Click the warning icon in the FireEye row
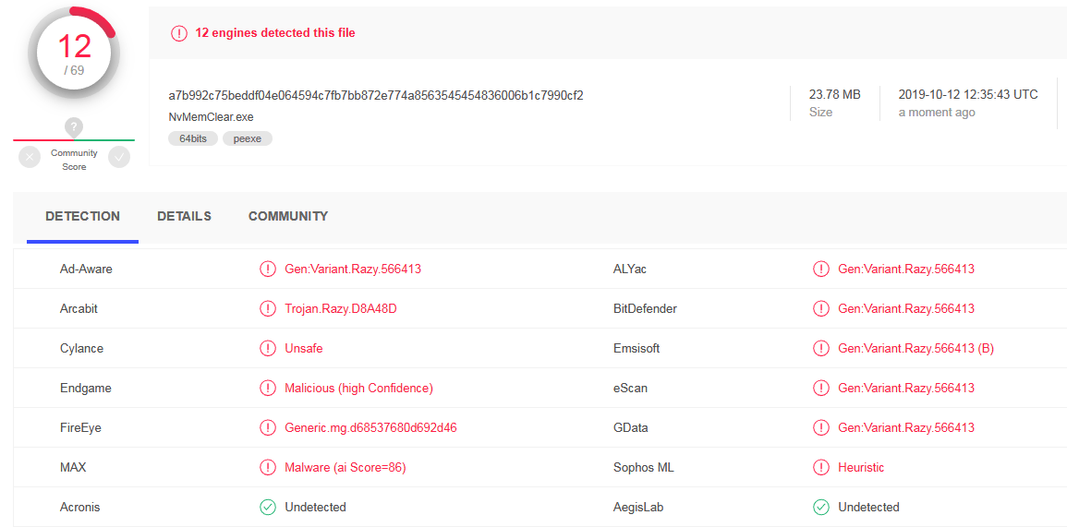This screenshot has width=1067, height=527. [267, 427]
